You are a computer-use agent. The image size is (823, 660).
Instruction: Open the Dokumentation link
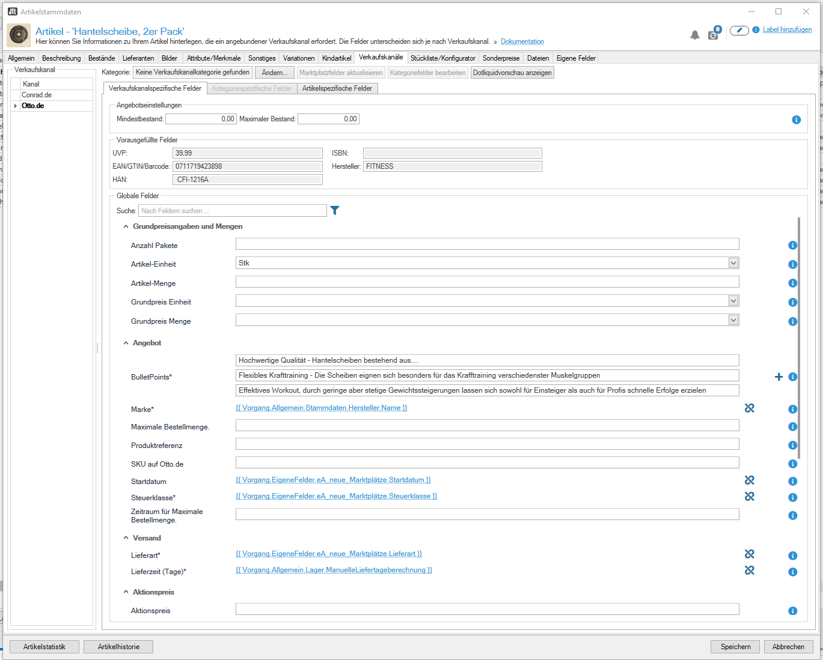click(522, 41)
